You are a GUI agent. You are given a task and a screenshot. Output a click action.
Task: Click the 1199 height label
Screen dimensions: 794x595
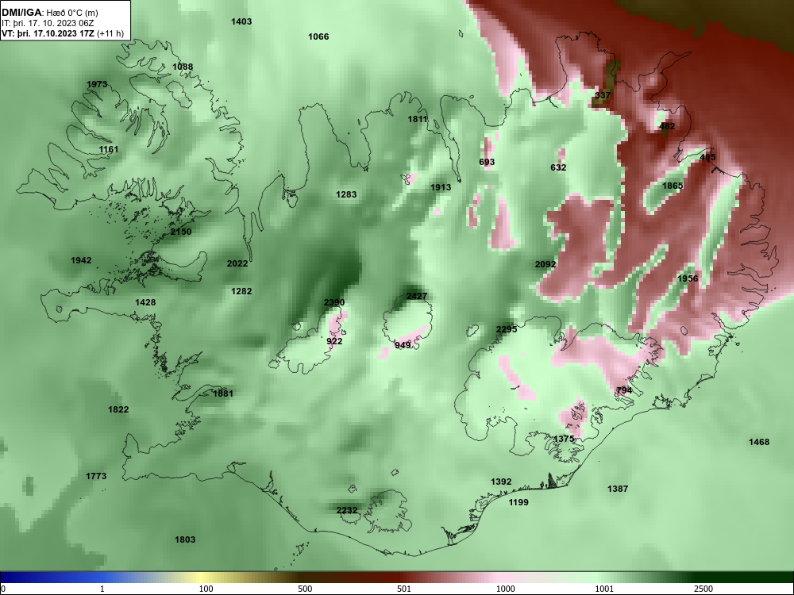point(518,502)
